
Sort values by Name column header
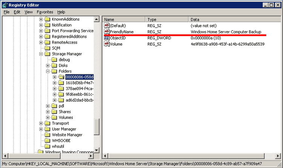pos(124,19)
